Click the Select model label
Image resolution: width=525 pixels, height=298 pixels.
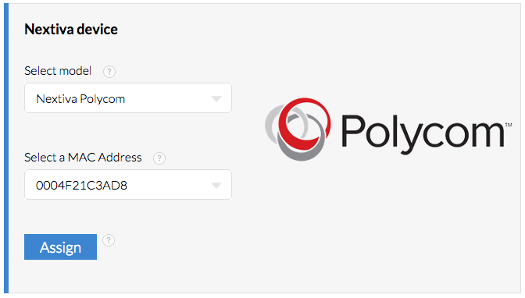coord(58,71)
